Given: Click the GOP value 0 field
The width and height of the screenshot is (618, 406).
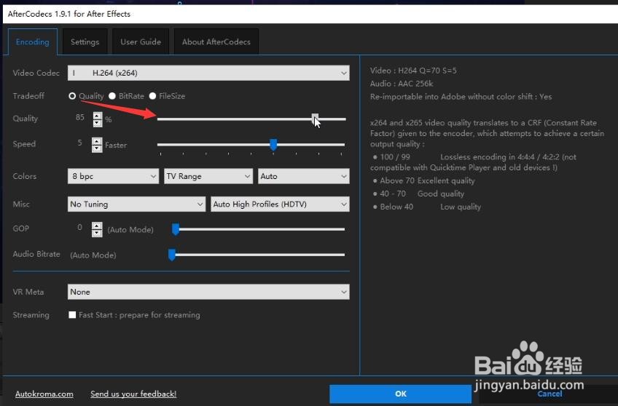Looking at the screenshot, I should [80, 228].
